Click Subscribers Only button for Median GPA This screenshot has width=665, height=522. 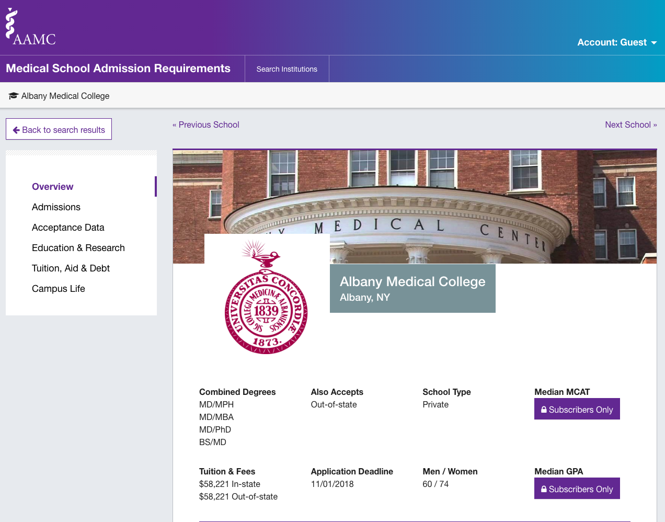coord(577,489)
